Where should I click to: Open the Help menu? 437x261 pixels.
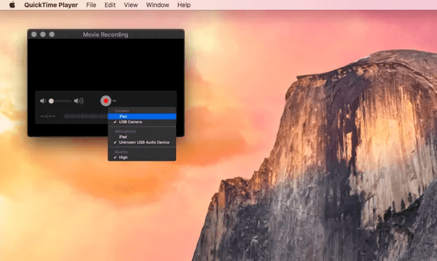point(184,5)
